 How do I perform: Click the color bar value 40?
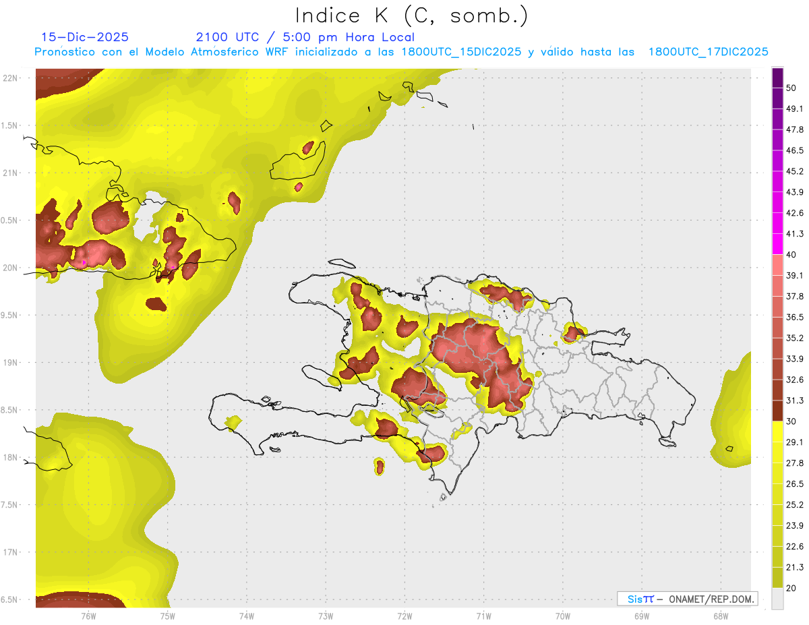pyautogui.click(x=792, y=254)
